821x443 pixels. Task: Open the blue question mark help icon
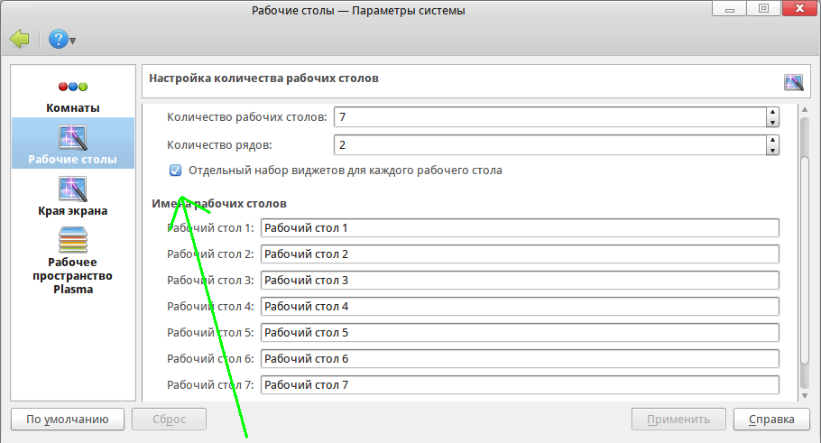58,40
